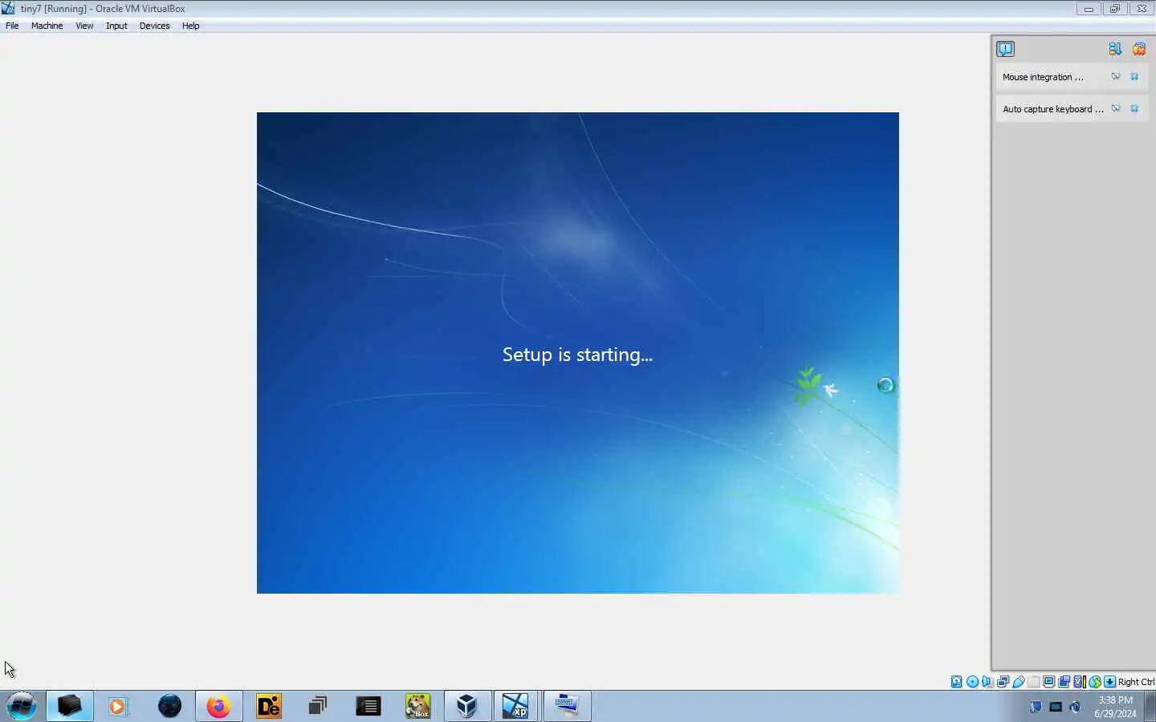Toggle the notification center icon
The height and width of the screenshot is (722, 1156).
click(1005, 49)
